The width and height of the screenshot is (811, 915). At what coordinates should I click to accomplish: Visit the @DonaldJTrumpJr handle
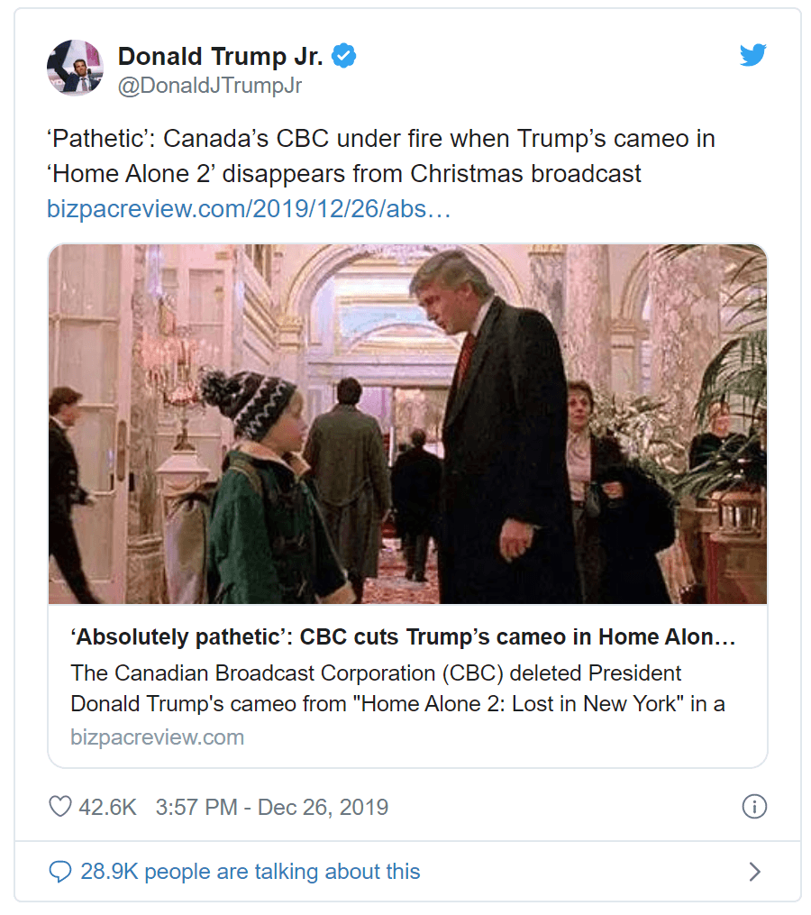[x=209, y=86]
